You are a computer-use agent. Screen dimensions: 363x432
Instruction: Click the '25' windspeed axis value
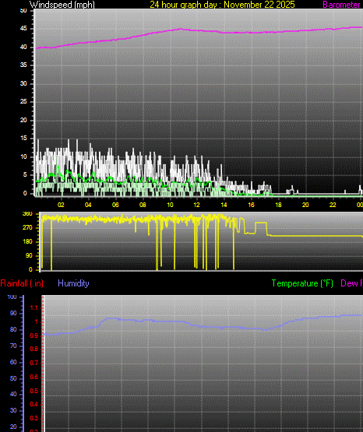coord(23,102)
